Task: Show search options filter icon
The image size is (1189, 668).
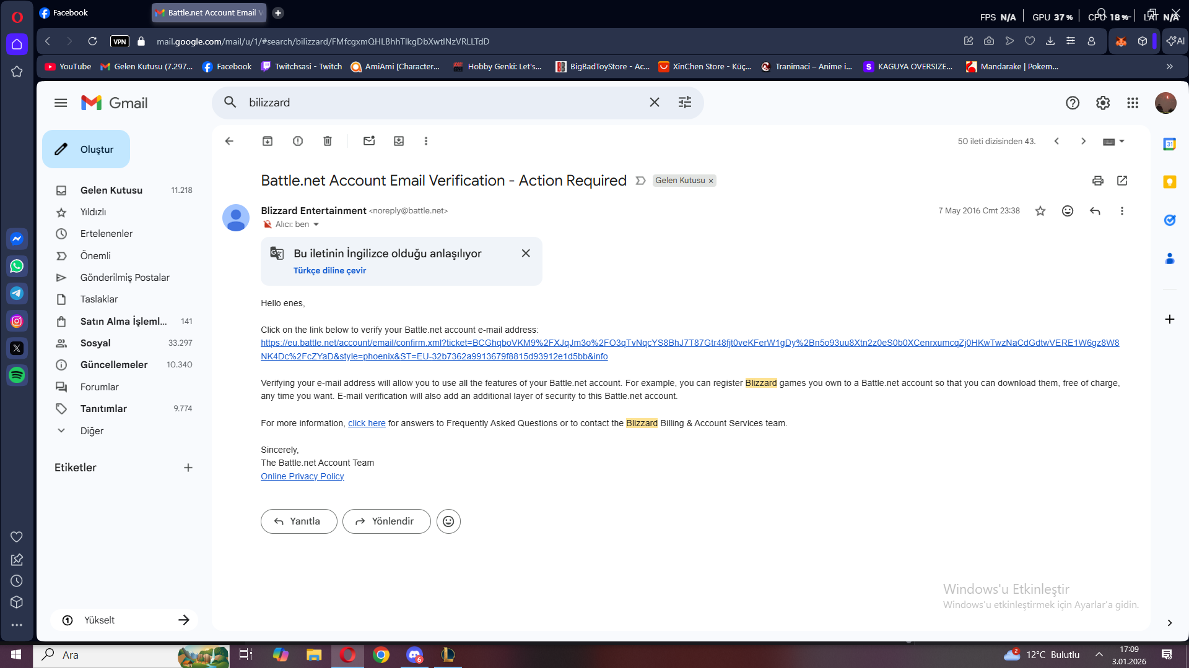Action: tap(685, 103)
